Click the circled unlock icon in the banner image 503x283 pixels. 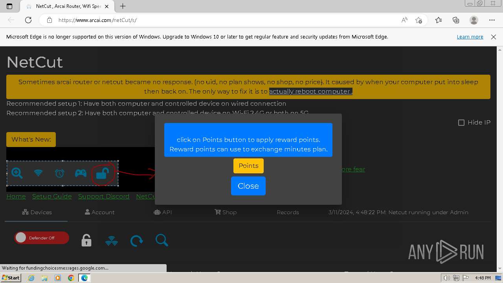[x=102, y=173]
